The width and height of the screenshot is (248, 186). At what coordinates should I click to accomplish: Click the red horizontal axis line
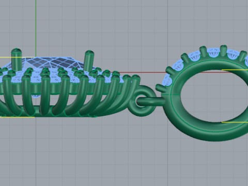138,72
